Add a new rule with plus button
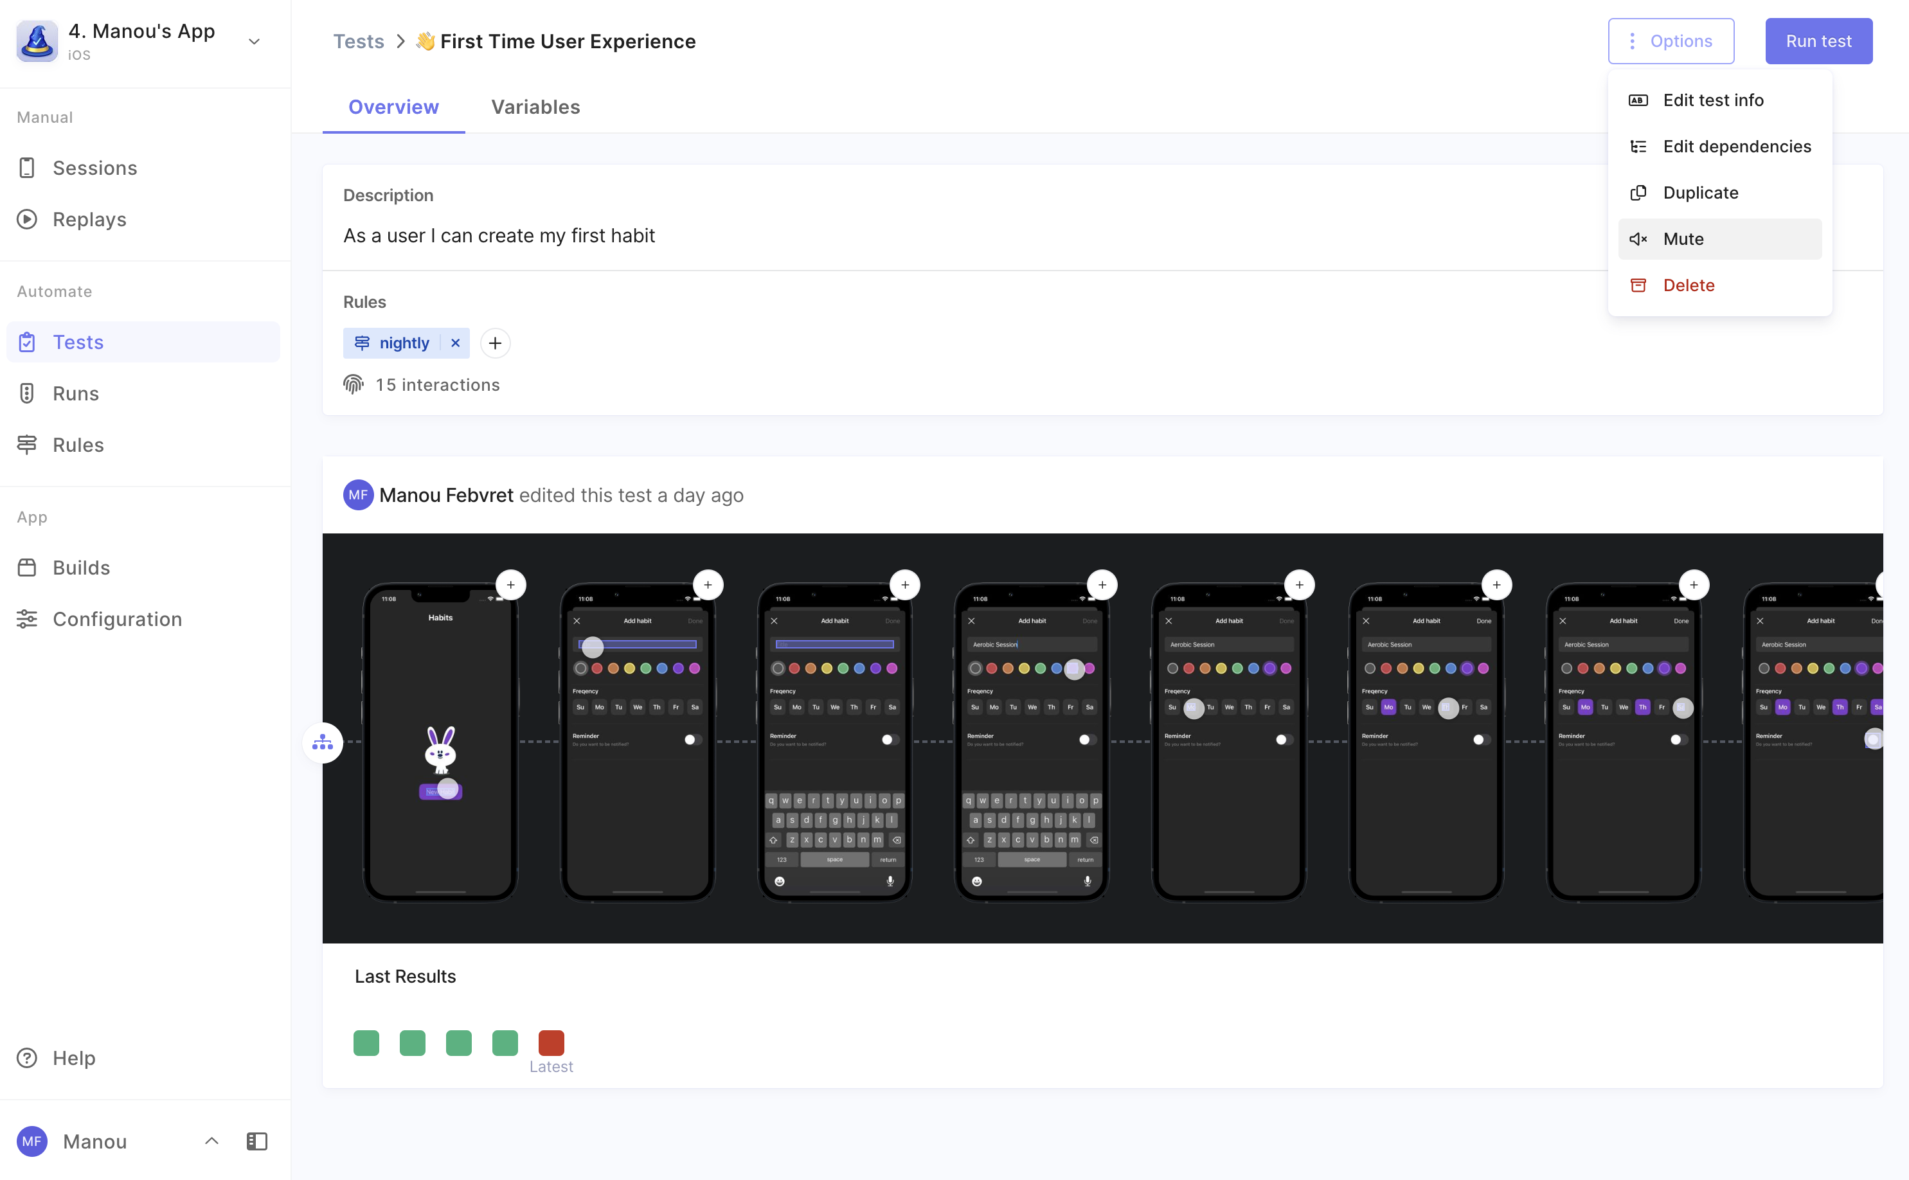 click(495, 343)
